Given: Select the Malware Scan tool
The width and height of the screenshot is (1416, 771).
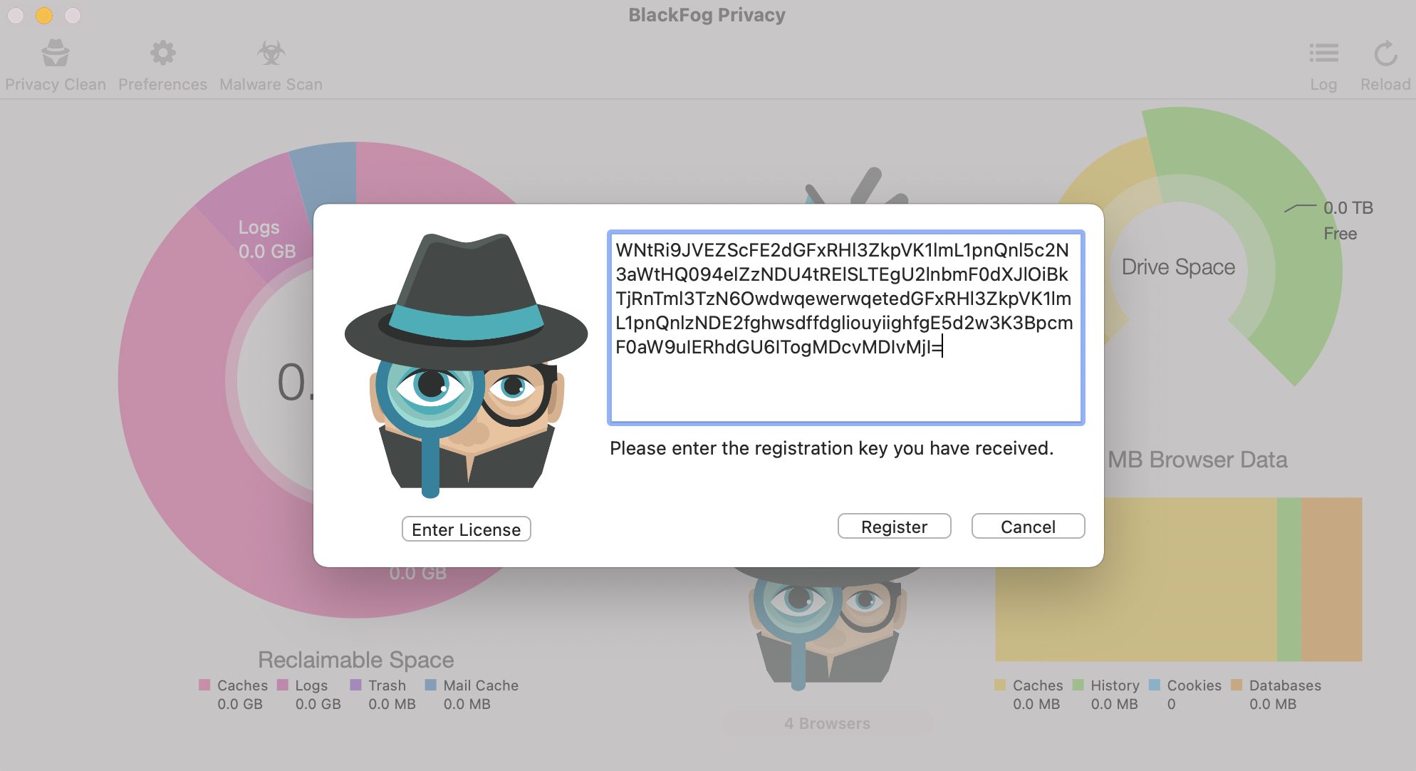Looking at the screenshot, I should [269, 63].
